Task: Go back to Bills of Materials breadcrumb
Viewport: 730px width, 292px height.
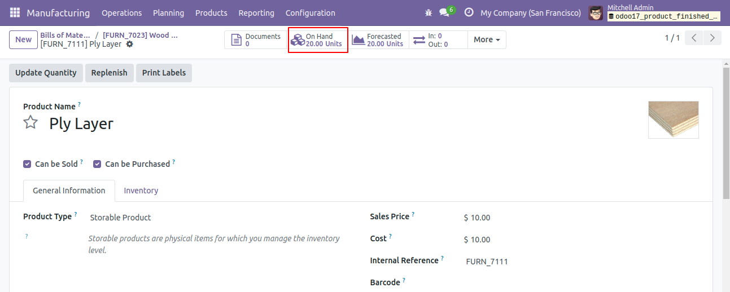Action: pyautogui.click(x=65, y=35)
